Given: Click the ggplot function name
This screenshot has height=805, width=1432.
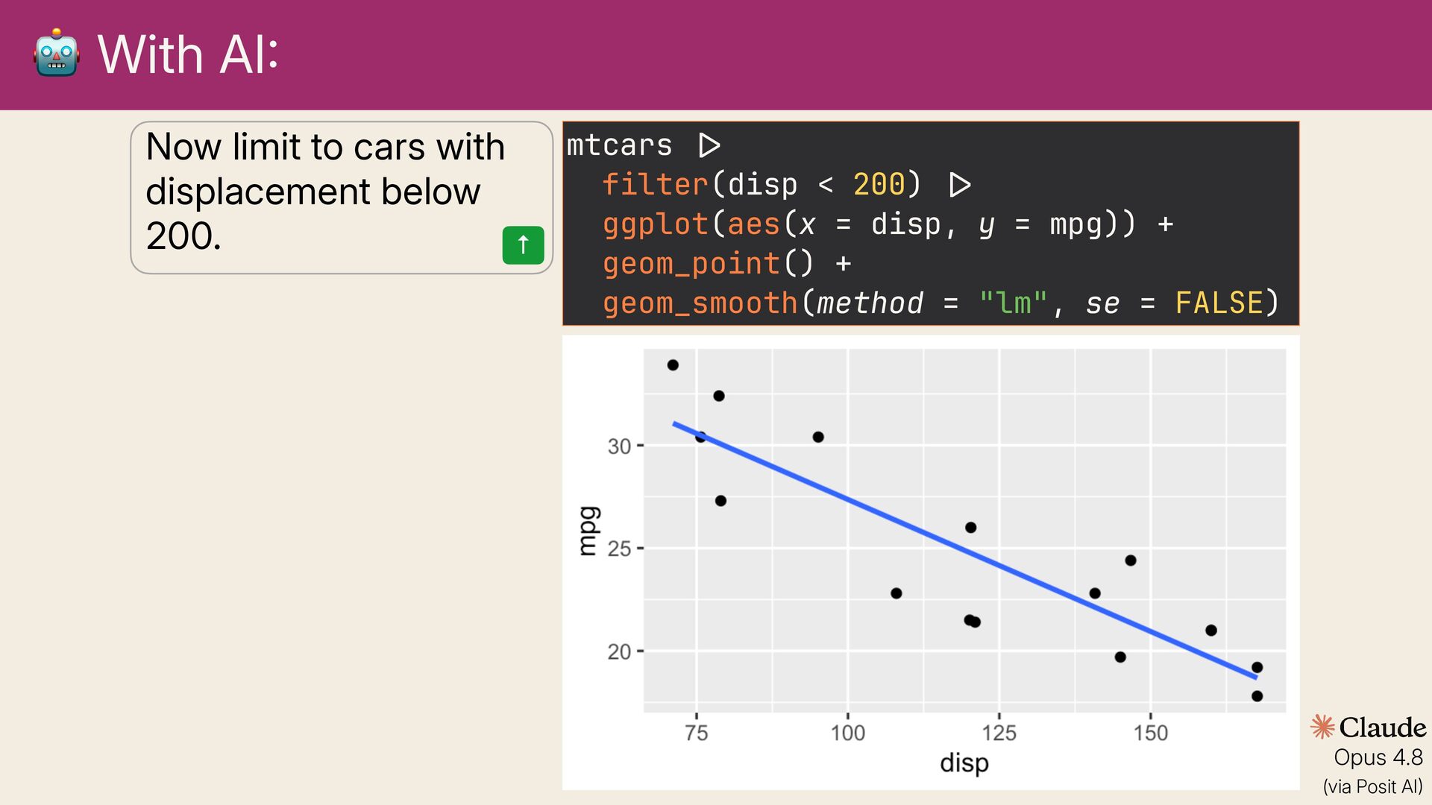Looking at the screenshot, I should tap(655, 224).
